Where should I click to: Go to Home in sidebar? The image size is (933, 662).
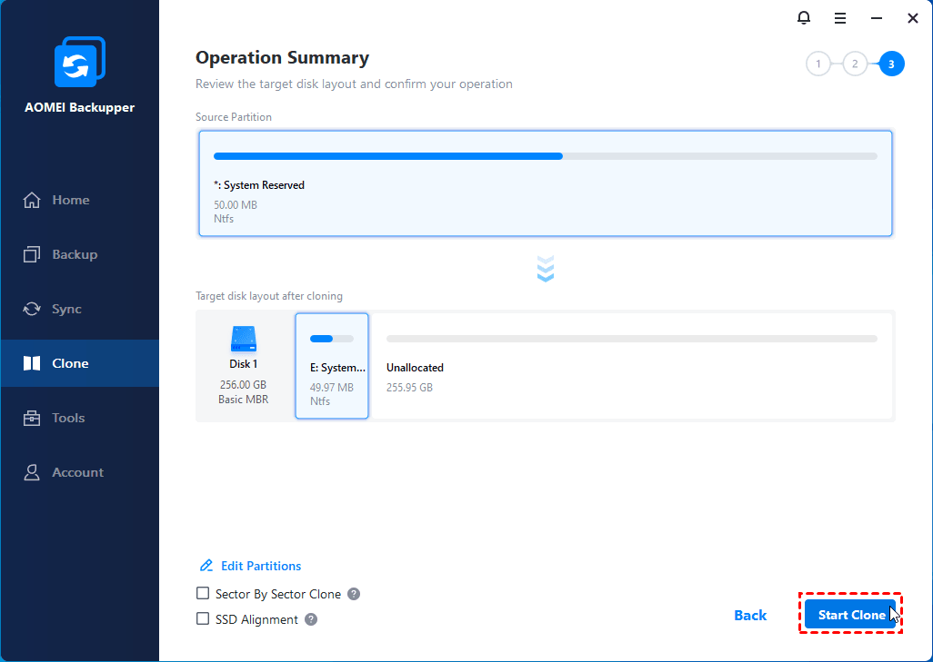[80, 201]
